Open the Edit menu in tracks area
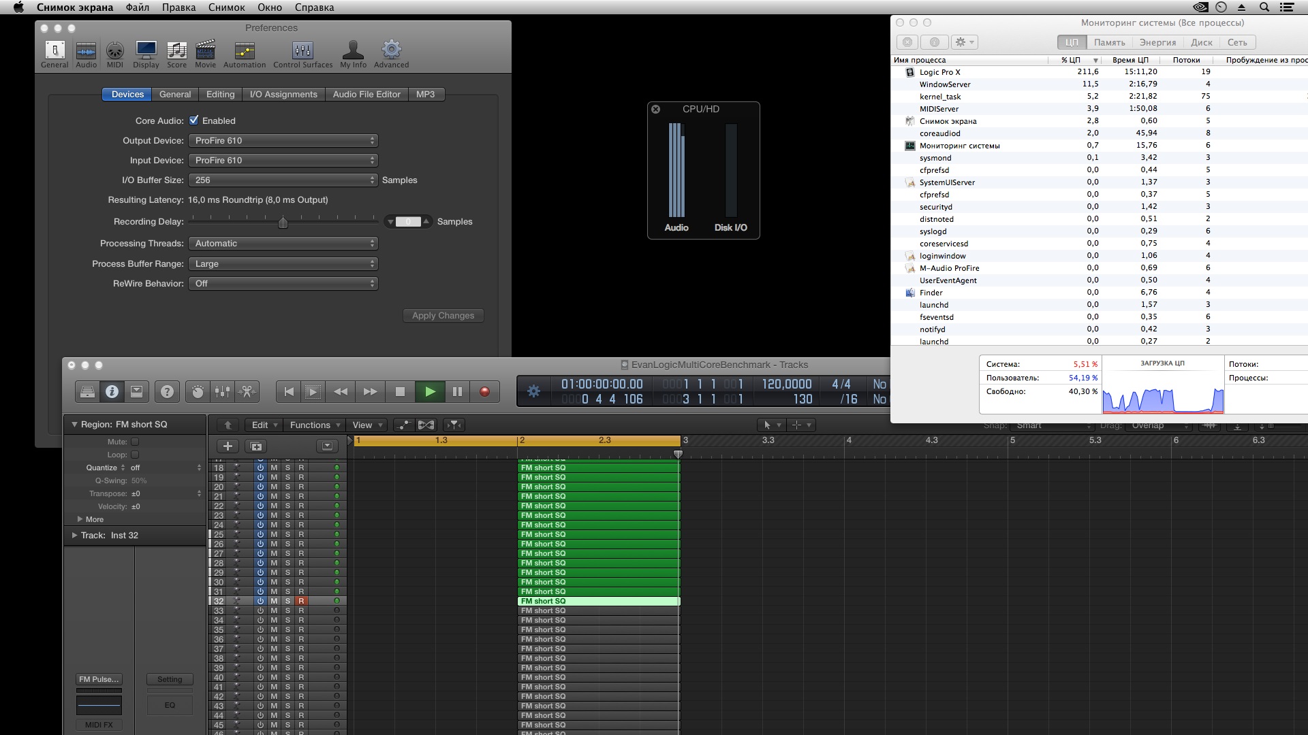1308x735 pixels. click(x=264, y=425)
